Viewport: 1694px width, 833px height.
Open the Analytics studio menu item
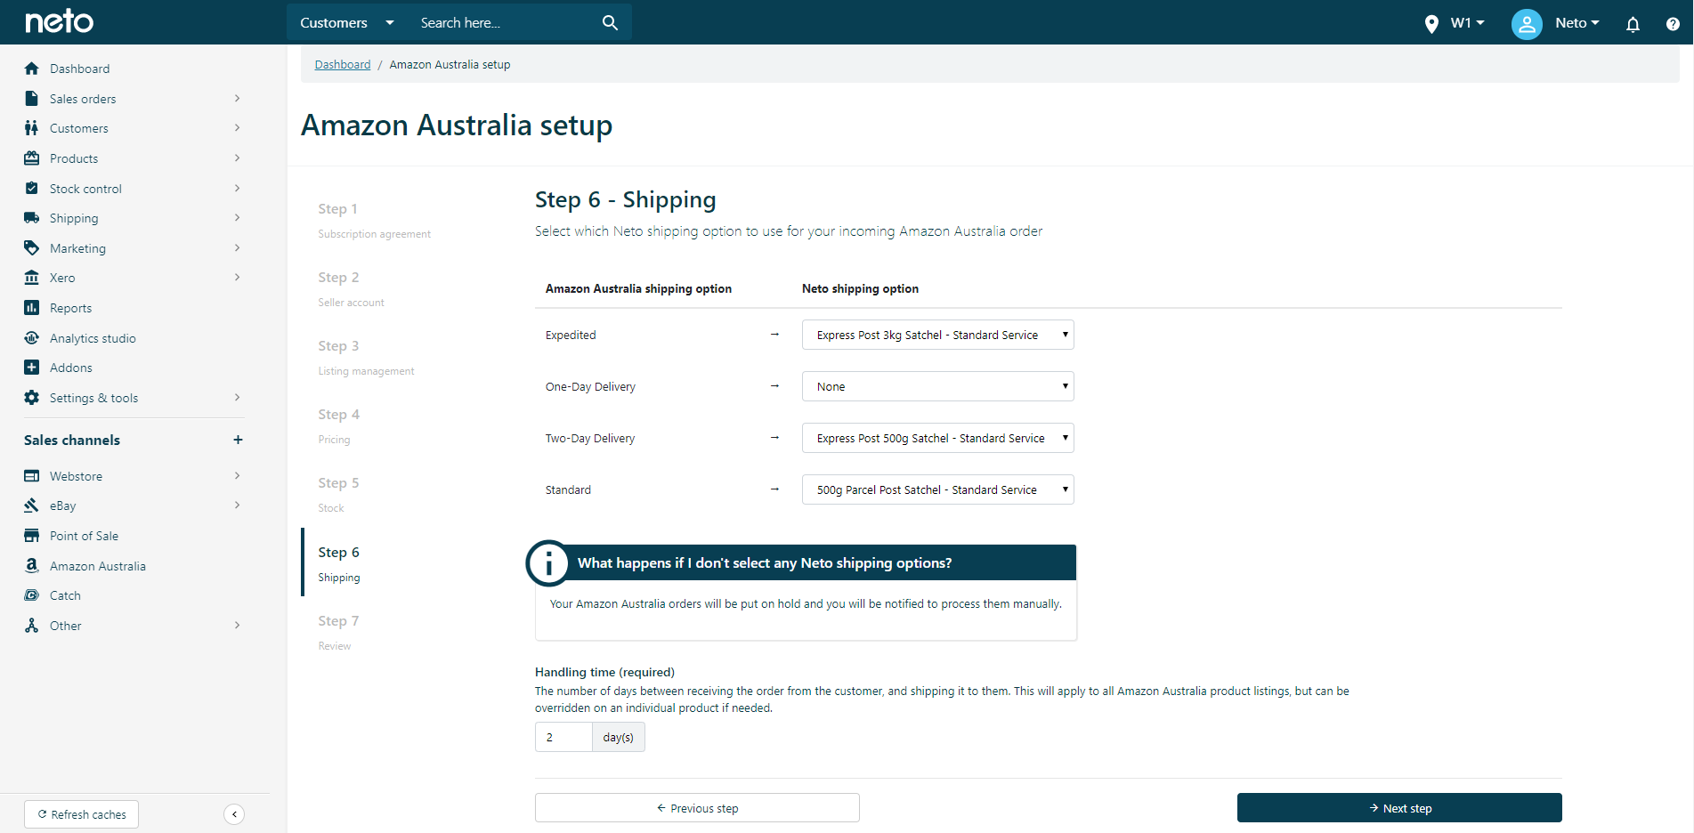(93, 338)
